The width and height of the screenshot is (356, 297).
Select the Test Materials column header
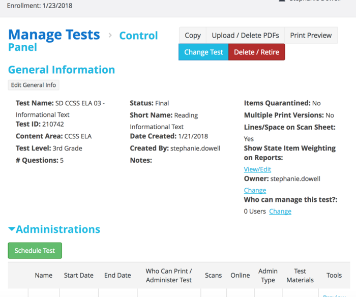[300, 275]
